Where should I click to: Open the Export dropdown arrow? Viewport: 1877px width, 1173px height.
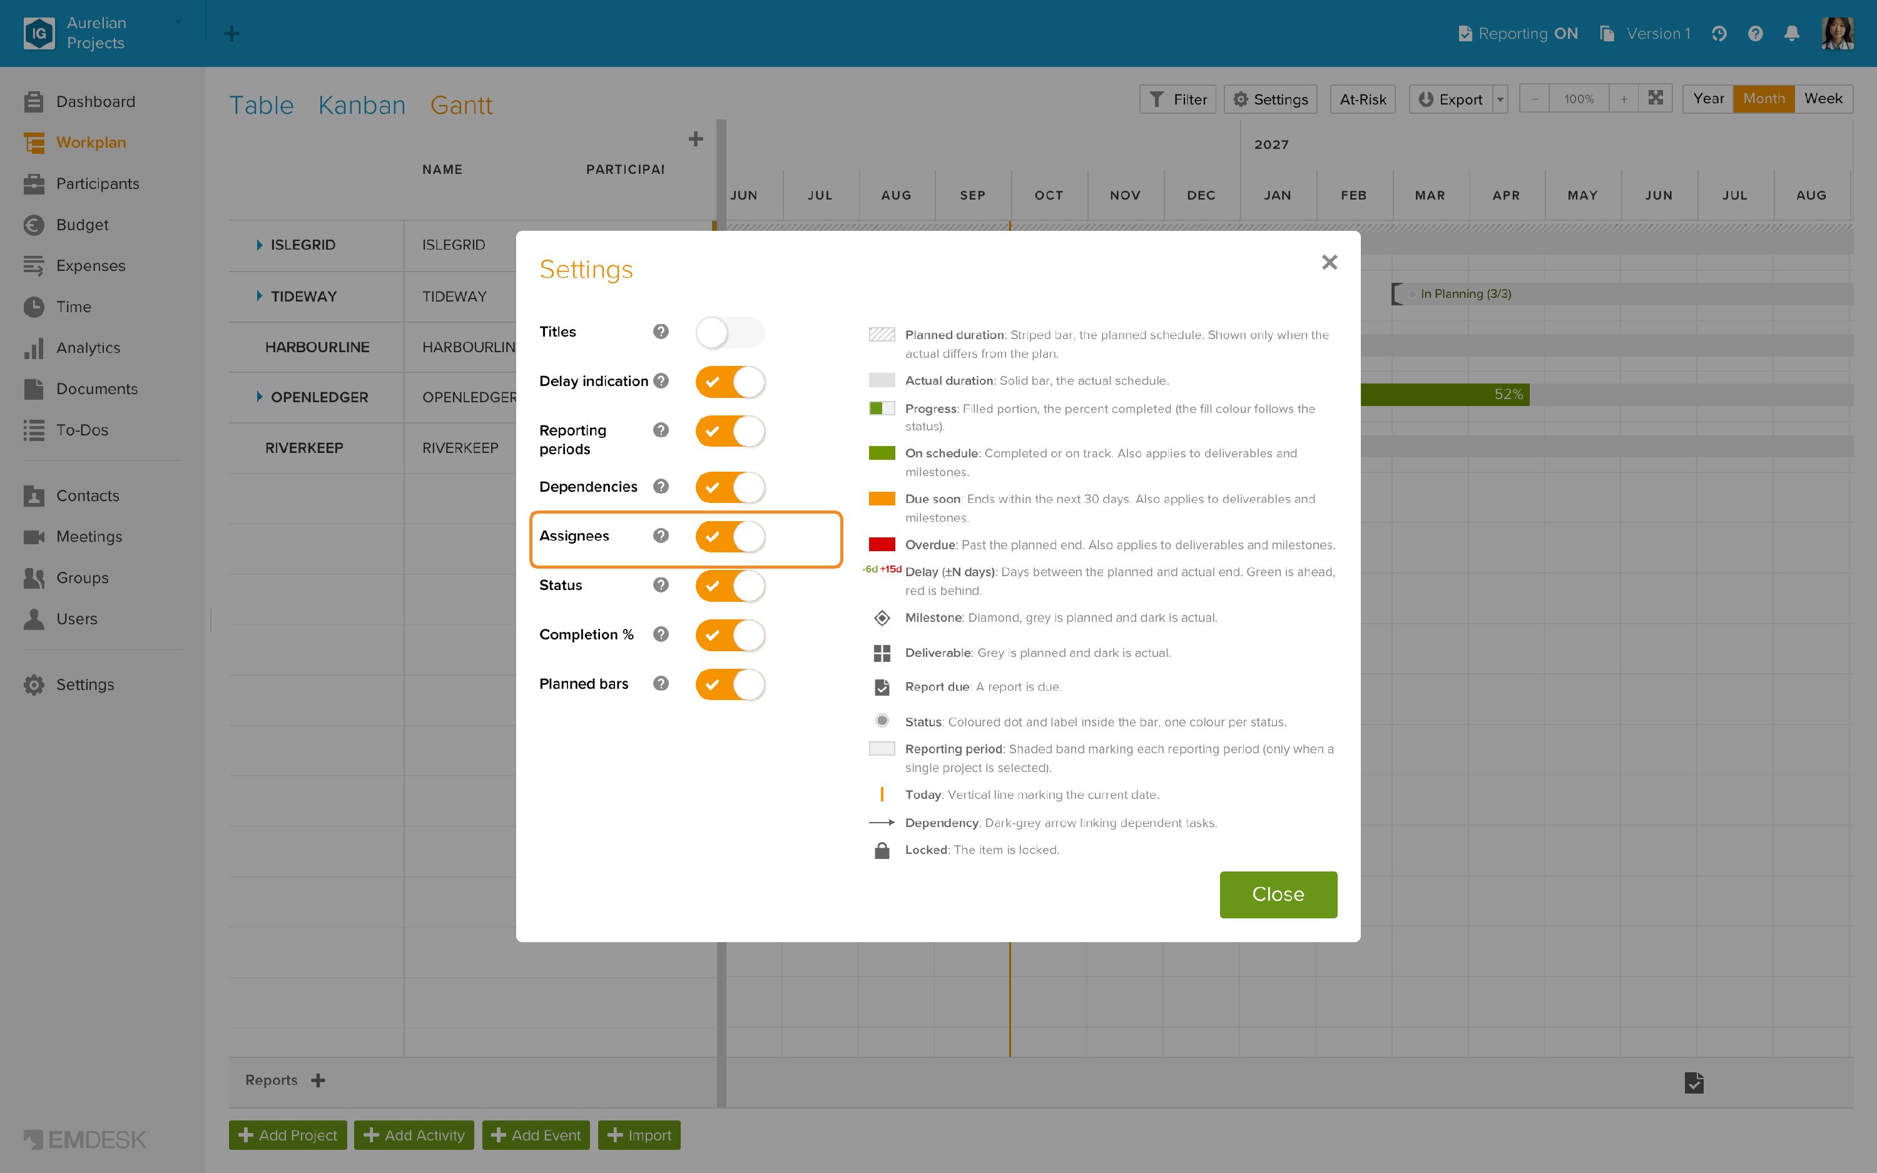pyautogui.click(x=1500, y=99)
